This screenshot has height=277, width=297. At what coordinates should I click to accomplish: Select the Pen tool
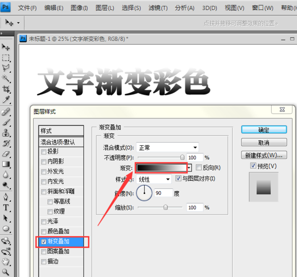pos(5,197)
